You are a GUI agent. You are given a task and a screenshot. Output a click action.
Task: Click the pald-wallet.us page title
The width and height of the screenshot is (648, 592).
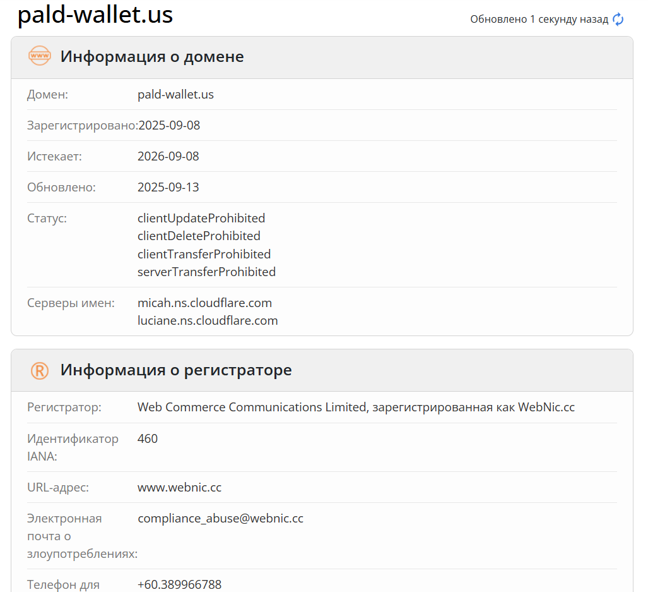point(95,15)
